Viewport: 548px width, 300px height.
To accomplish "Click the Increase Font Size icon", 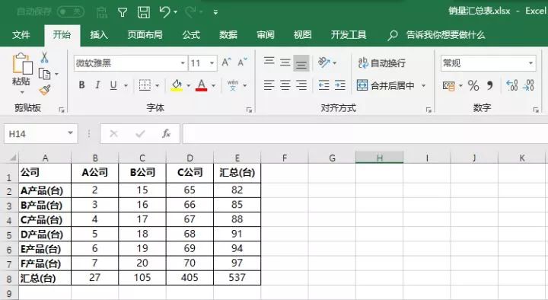I will click(226, 62).
